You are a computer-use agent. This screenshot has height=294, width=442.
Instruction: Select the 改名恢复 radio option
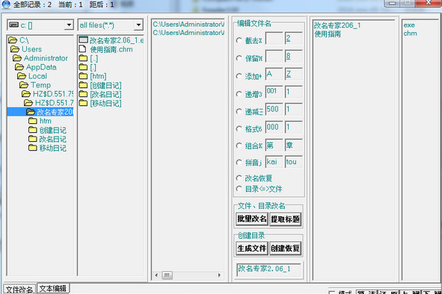pyautogui.click(x=239, y=178)
